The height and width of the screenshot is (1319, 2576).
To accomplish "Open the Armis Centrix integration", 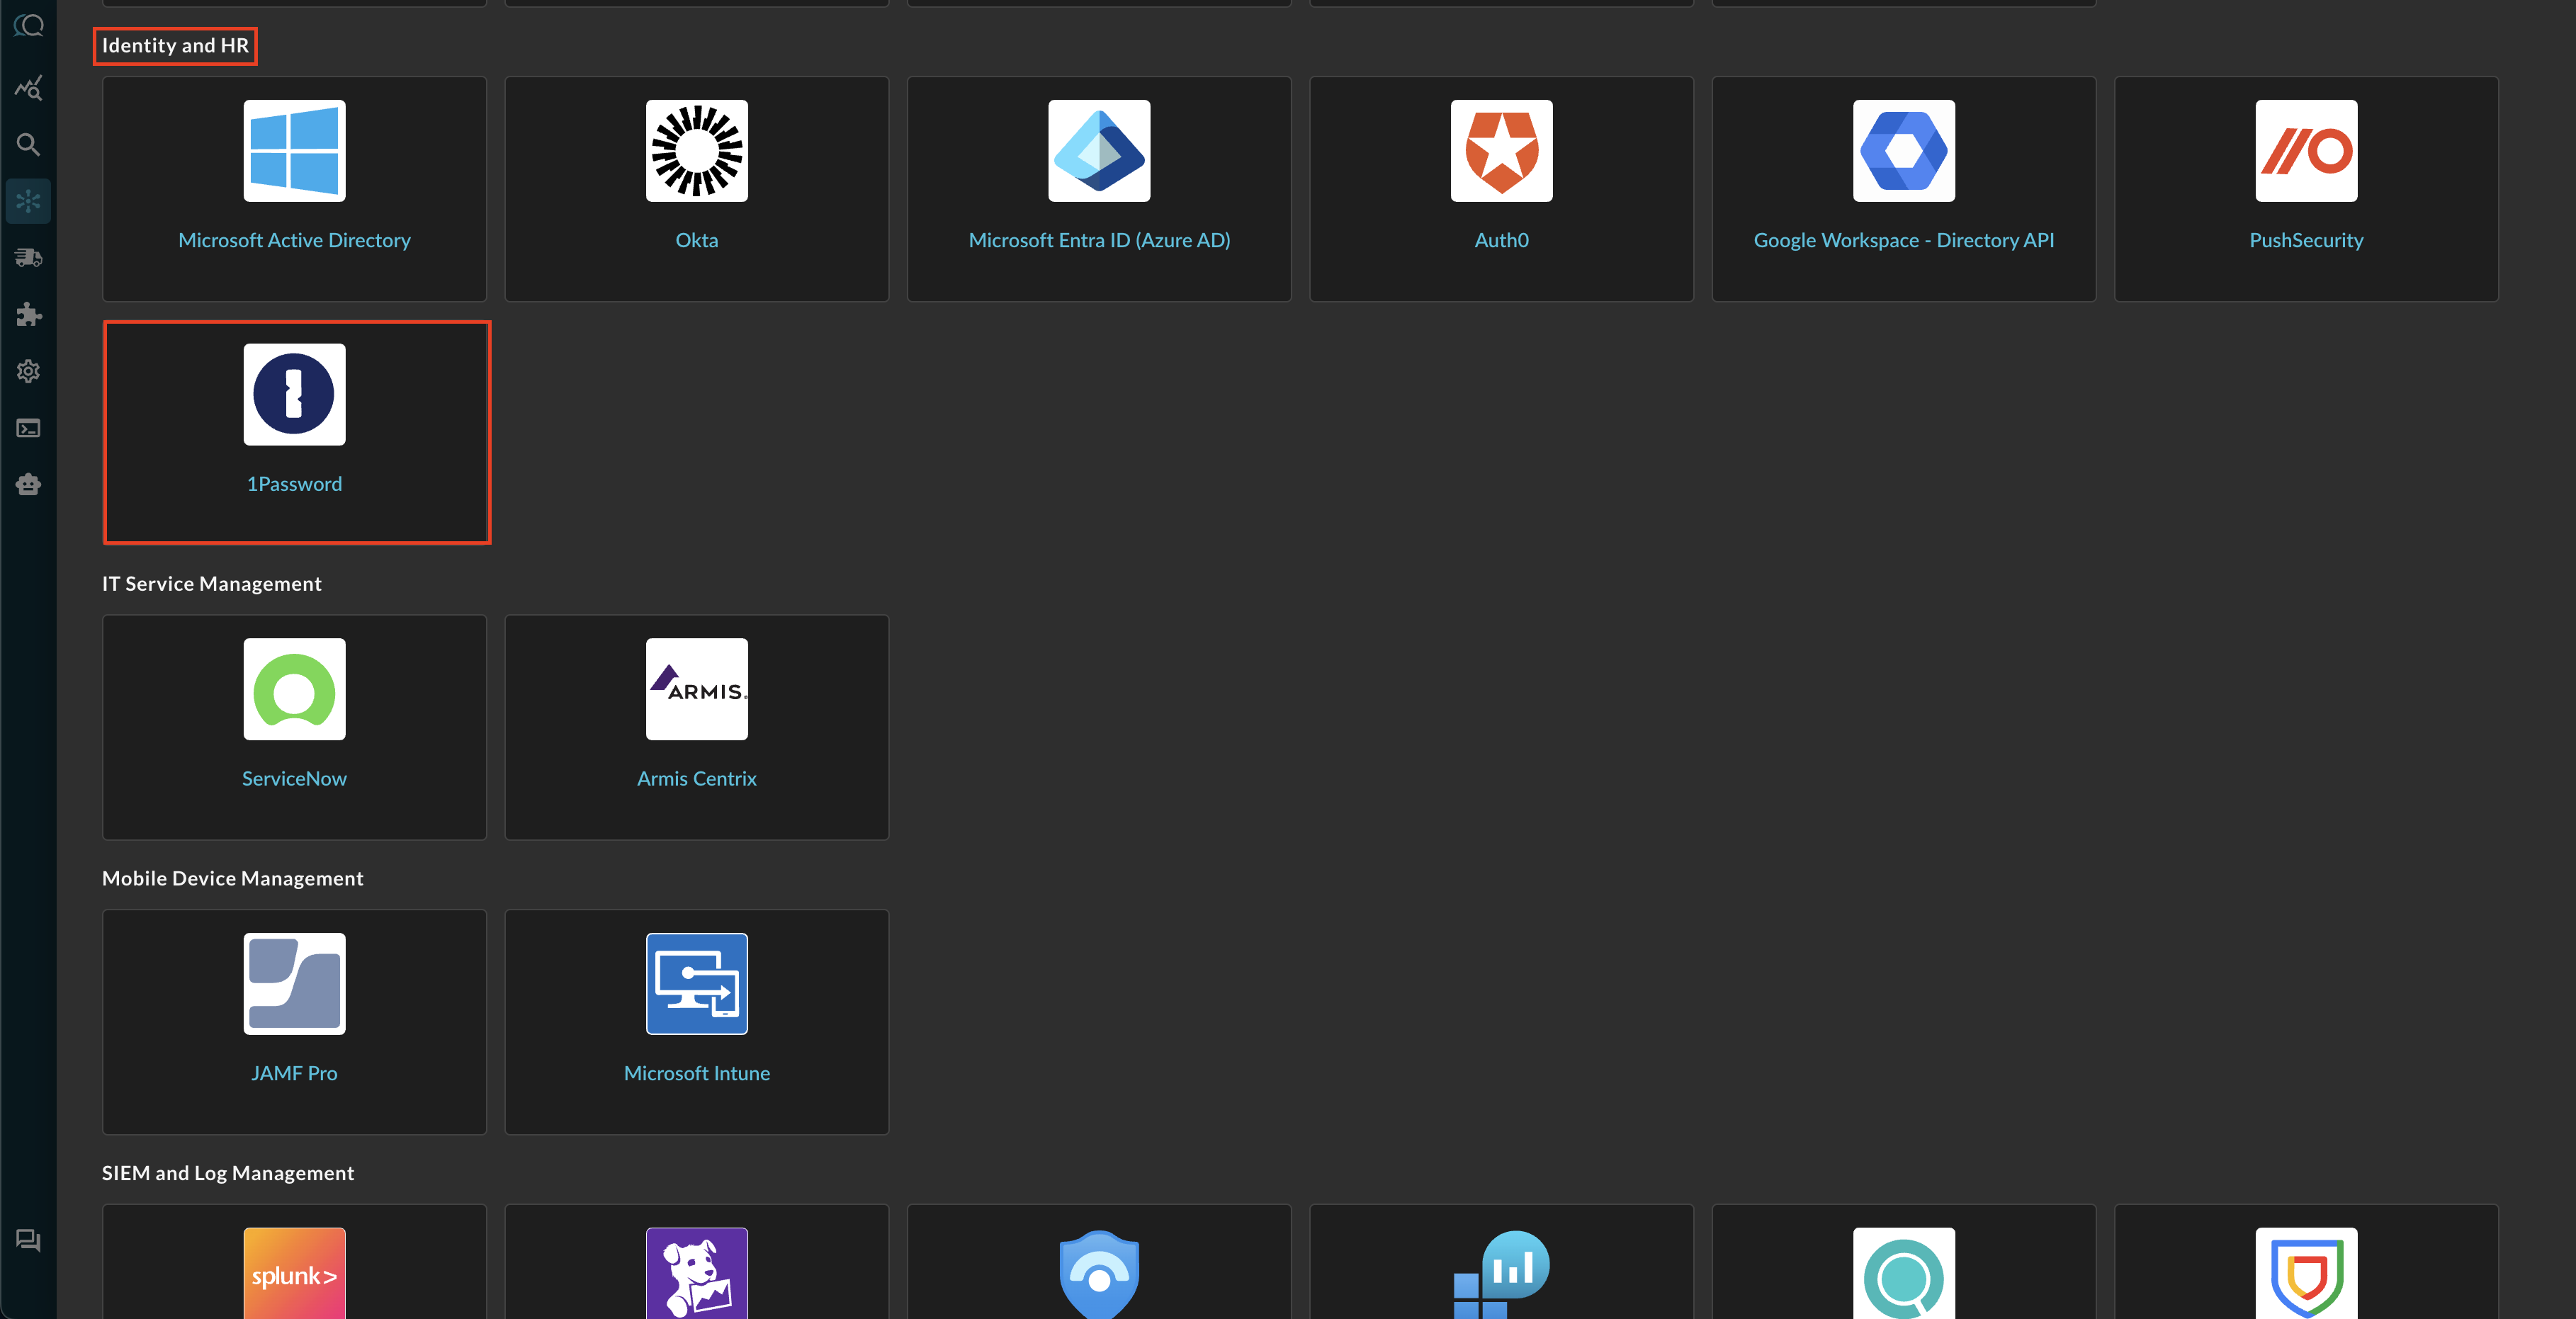I will click(x=696, y=727).
